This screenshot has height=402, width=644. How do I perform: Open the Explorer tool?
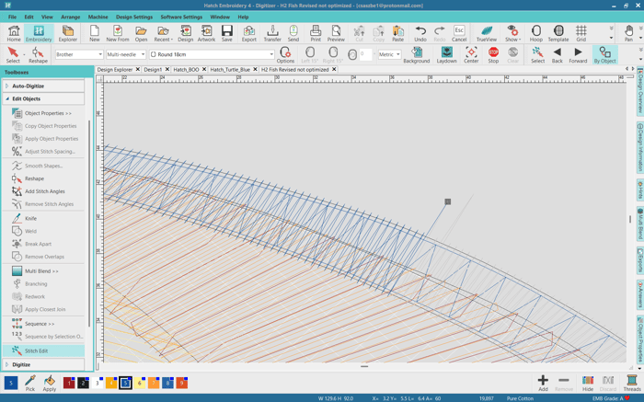click(x=68, y=33)
